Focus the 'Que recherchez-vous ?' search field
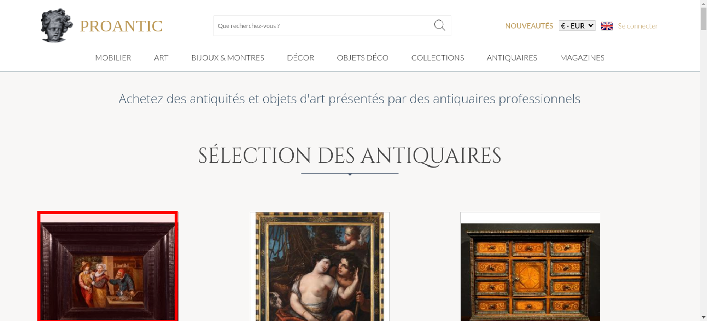The image size is (707, 321). [323, 26]
